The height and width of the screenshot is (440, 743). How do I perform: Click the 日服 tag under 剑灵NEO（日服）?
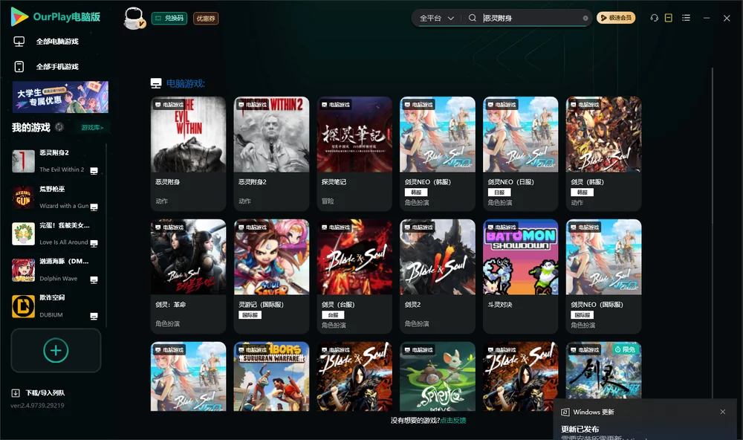point(499,192)
